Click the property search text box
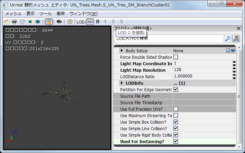This screenshot has height=153, width=245. (x=169, y=38)
